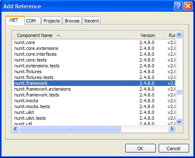Select nunit.core in the list

click(x=25, y=42)
